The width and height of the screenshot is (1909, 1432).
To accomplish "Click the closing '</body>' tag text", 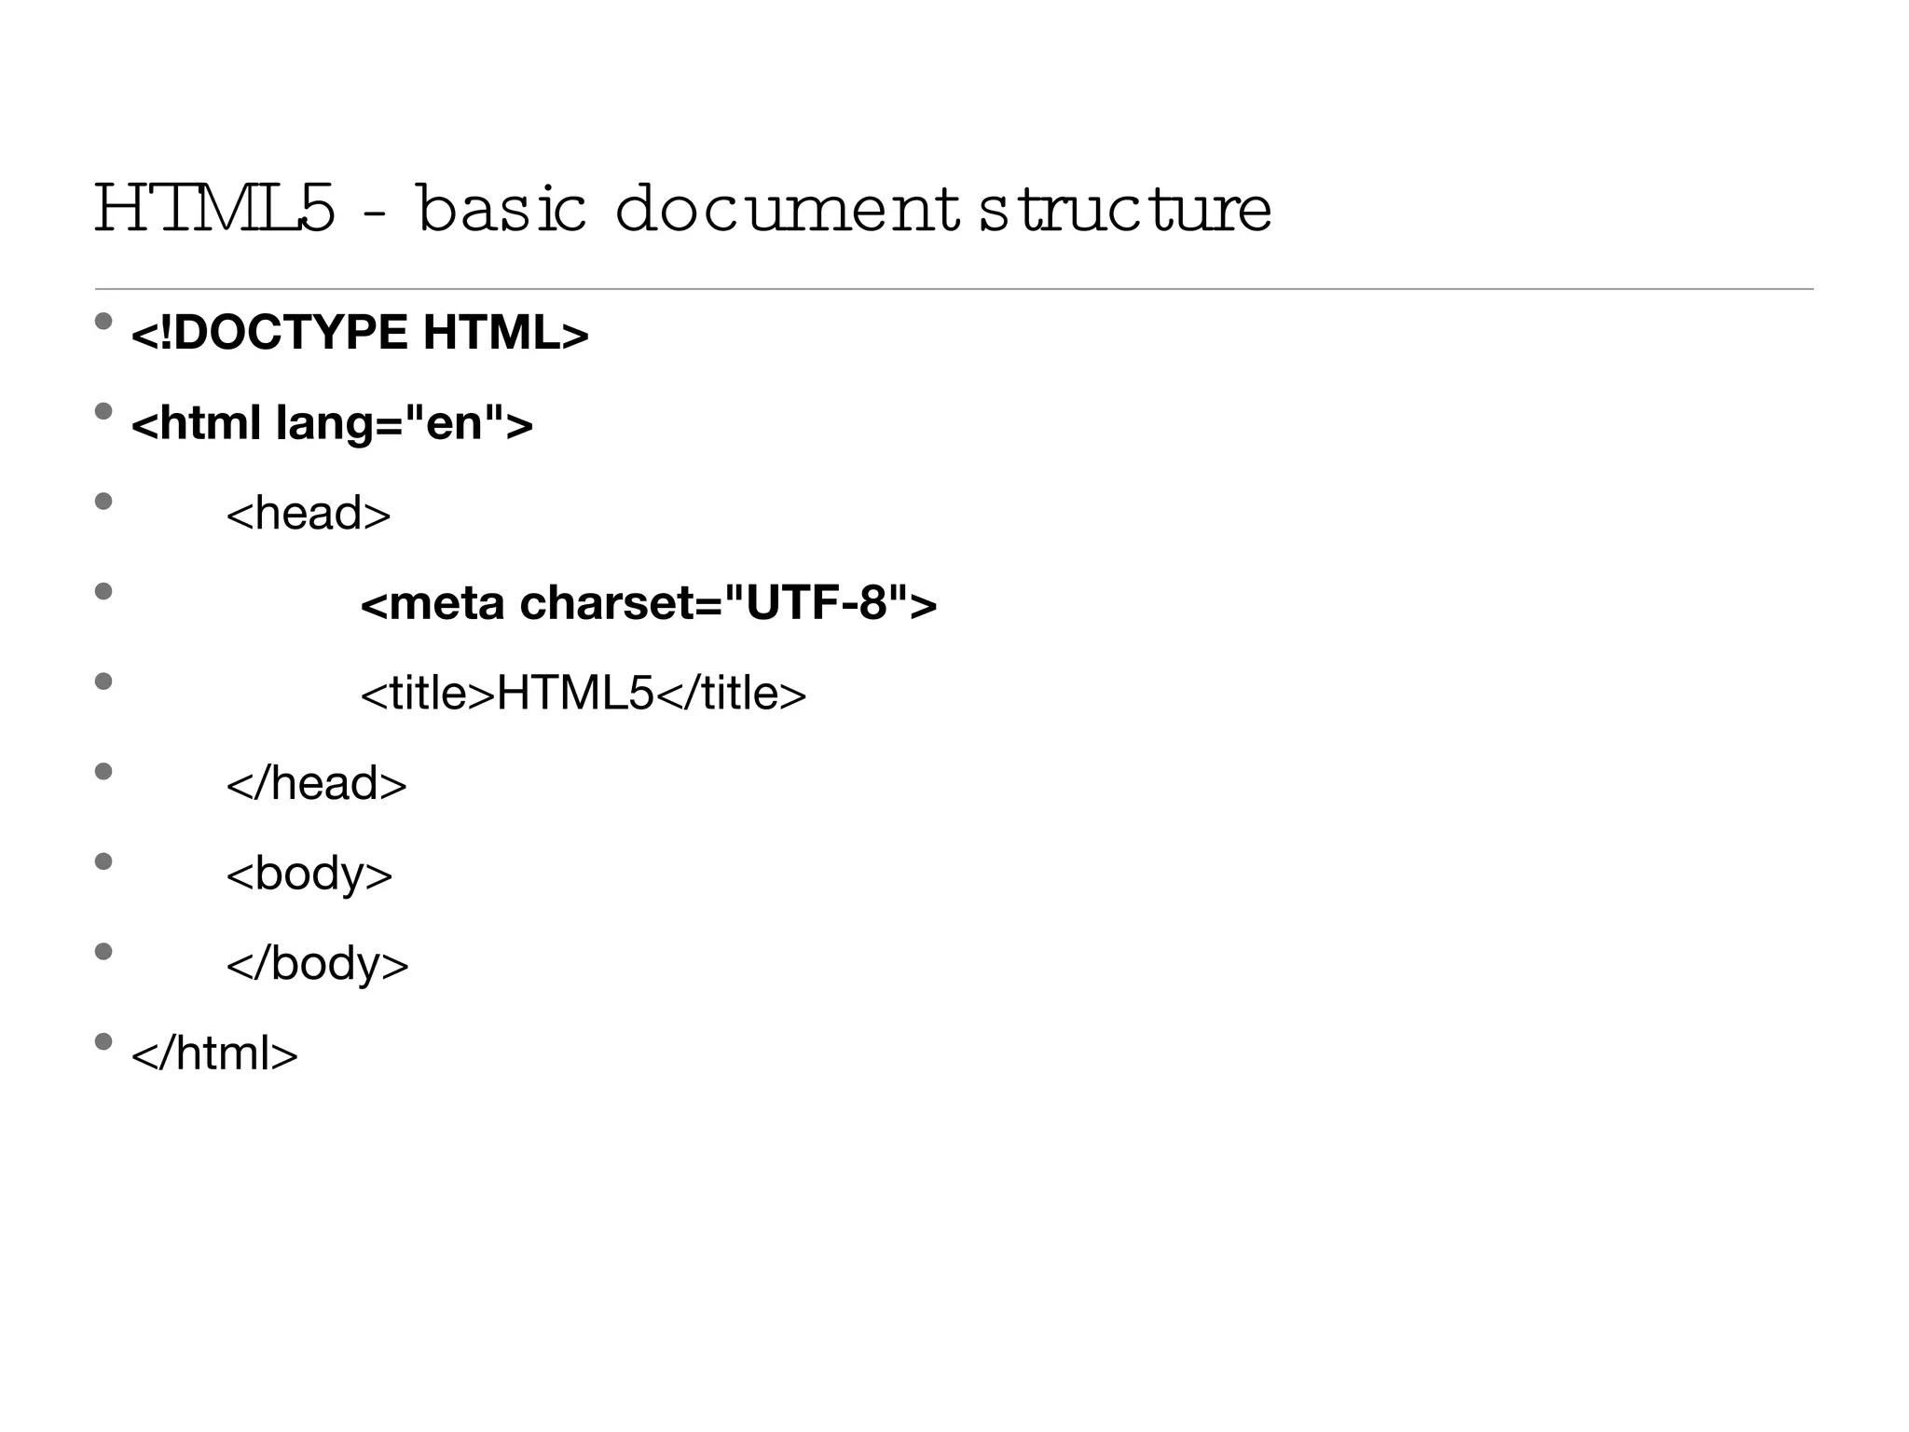I will point(318,964).
